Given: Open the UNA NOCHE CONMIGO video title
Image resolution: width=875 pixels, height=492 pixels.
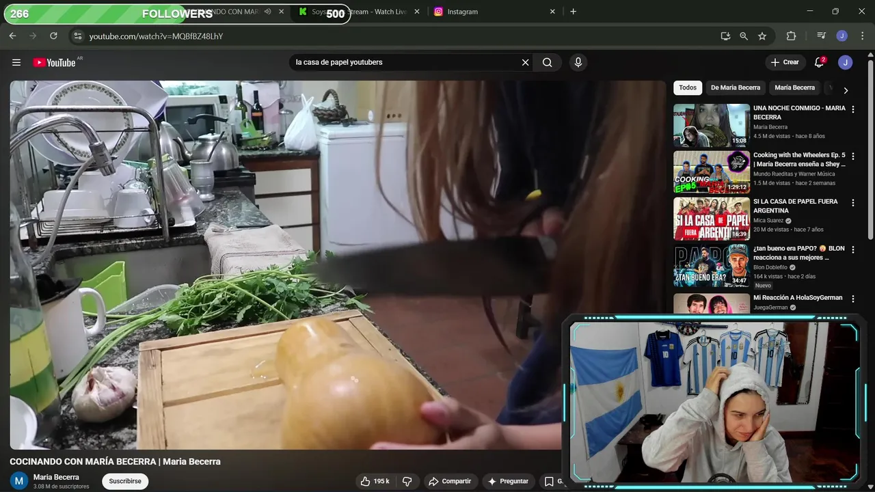Looking at the screenshot, I should tap(799, 113).
